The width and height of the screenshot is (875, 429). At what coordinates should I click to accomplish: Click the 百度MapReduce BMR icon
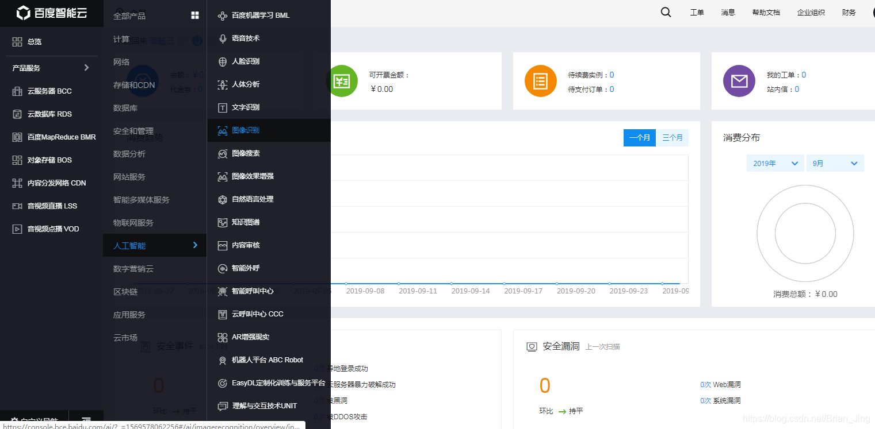(x=17, y=137)
